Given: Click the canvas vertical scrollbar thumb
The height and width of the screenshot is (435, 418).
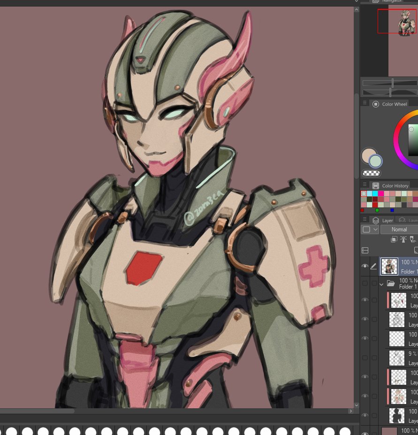Looking at the screenshot, I should tap(357, 136).
